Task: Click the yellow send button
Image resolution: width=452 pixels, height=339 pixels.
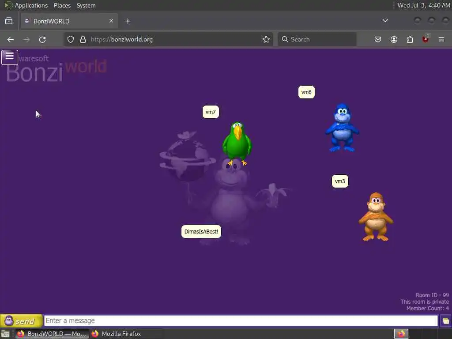Action: 22,321
